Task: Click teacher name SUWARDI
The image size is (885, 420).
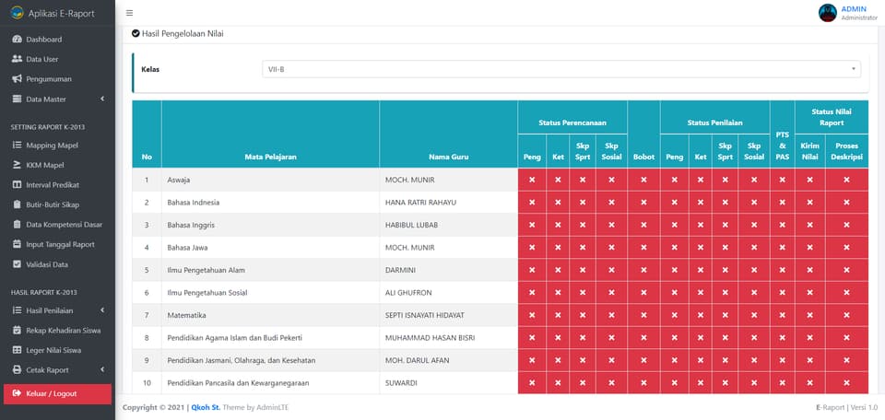Action: 401,383
